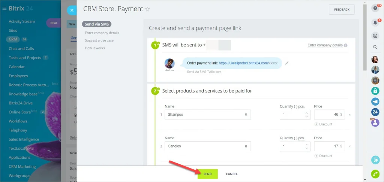Decrease Candles quantity with stepper arrow
This screenshot has width=384, height=182.
(x=306, y=148)
